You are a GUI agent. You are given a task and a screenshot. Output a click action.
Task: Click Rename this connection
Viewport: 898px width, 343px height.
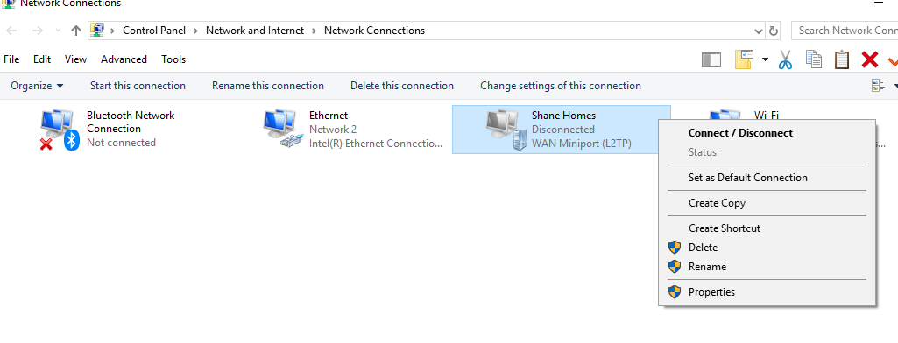[x=268, y=86]
